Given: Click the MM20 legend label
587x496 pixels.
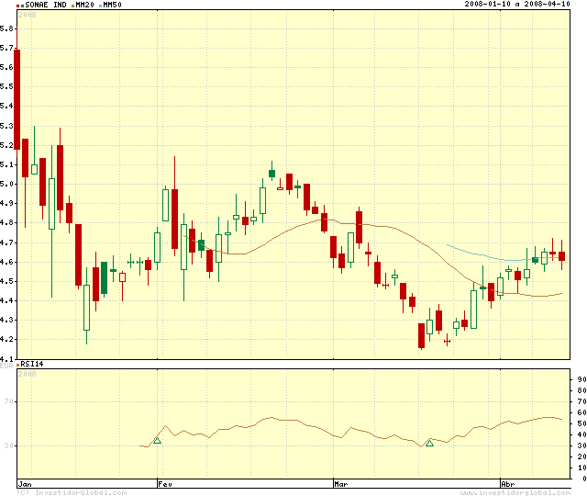Looking at the screenshot, I should coord(85,5).
